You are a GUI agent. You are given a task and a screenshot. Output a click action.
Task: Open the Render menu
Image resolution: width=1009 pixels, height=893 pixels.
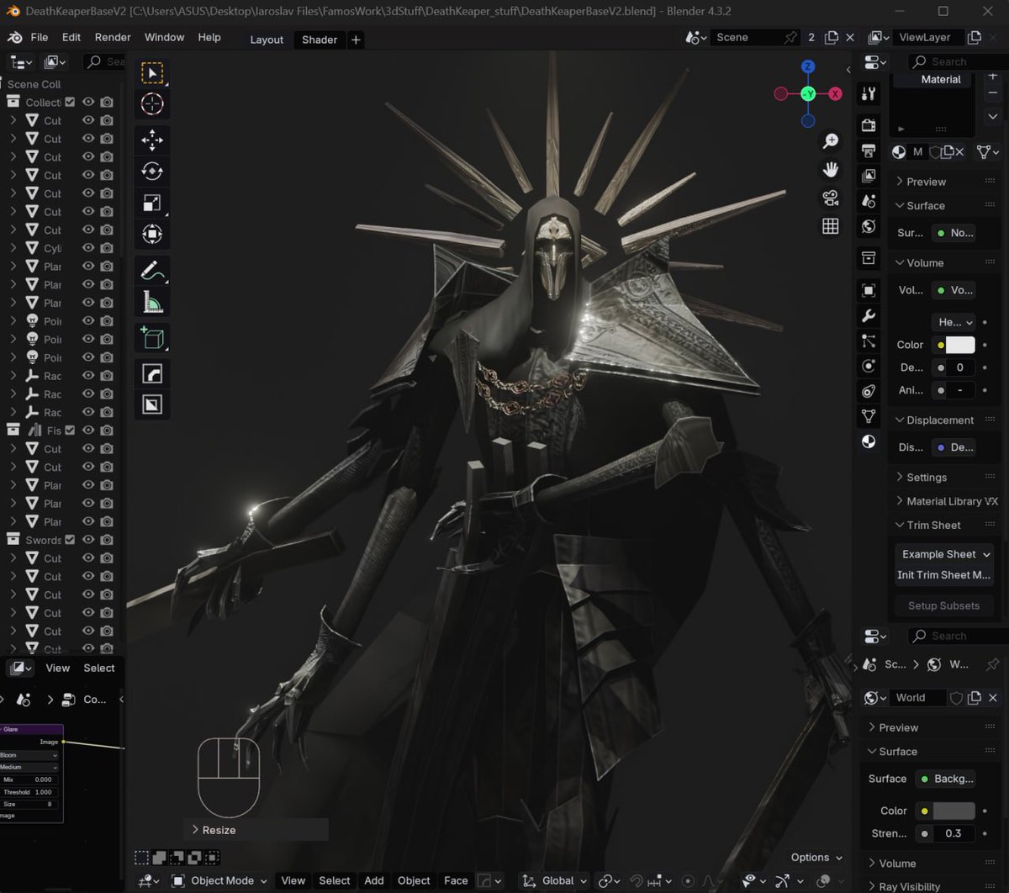[113, 38]
